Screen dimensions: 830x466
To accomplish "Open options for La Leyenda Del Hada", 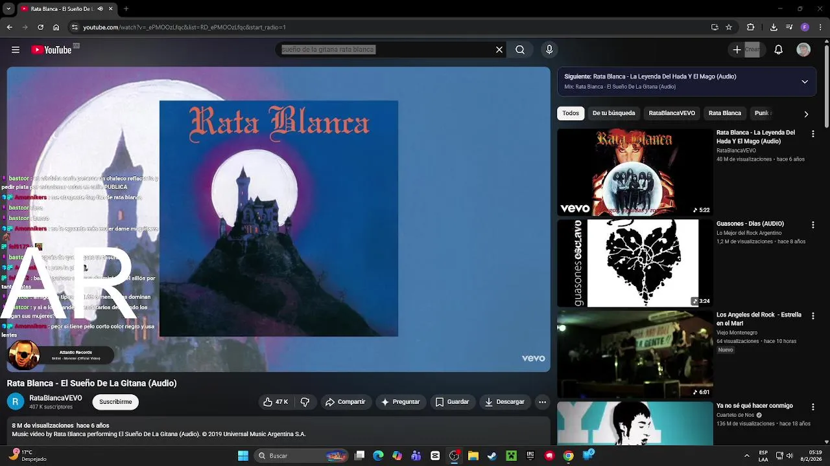I will pos(812,134).
